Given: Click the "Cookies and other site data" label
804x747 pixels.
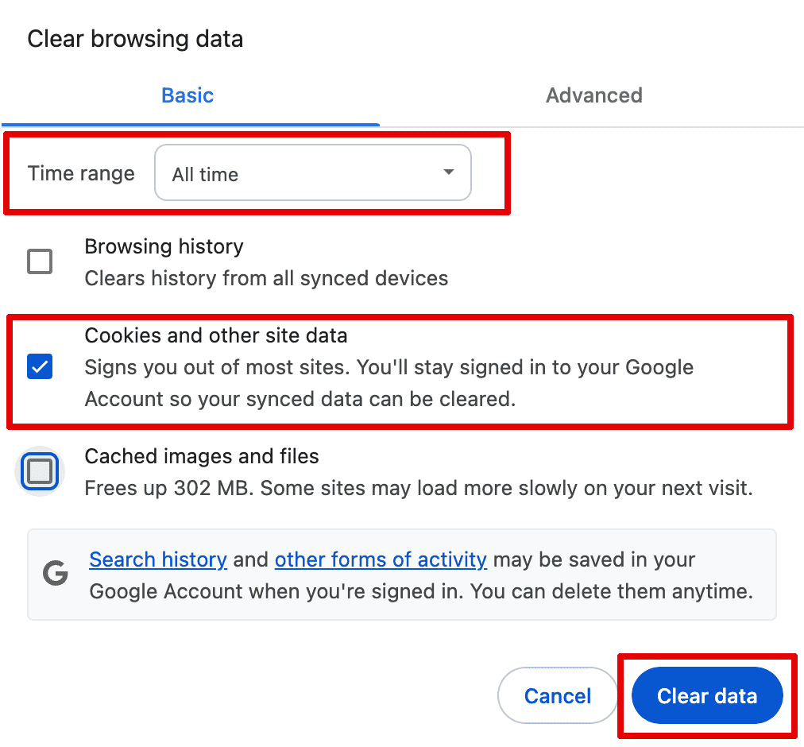Looking at the screenshot, I should (216, 335).
